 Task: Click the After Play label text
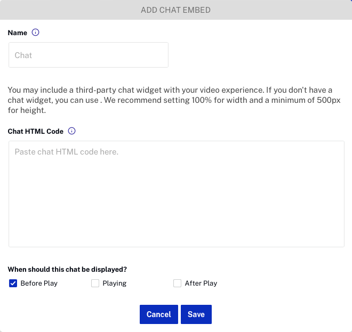(201, 284)
